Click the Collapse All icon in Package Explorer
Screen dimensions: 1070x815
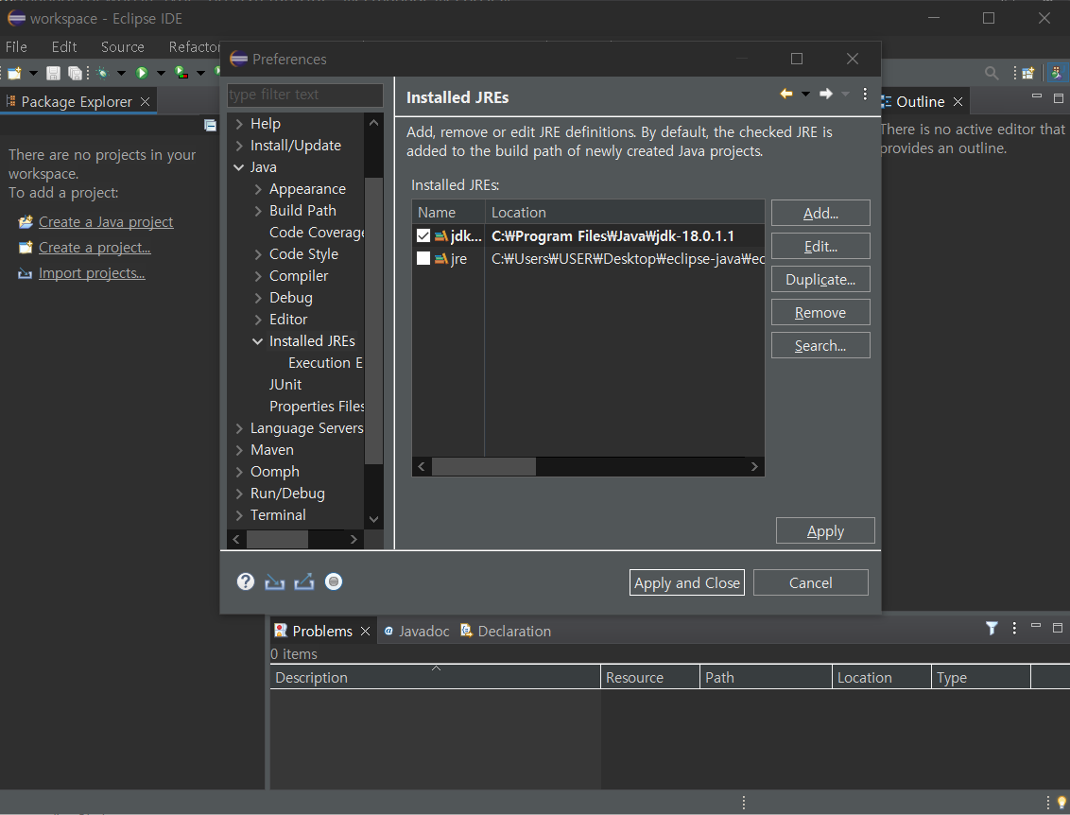210,125
